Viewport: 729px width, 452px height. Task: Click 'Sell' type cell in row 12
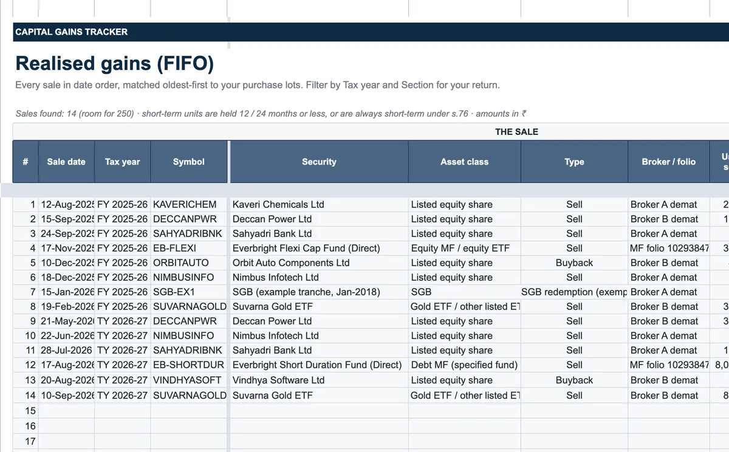575,365
